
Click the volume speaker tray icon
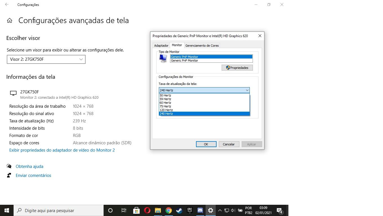coord(233,210)
